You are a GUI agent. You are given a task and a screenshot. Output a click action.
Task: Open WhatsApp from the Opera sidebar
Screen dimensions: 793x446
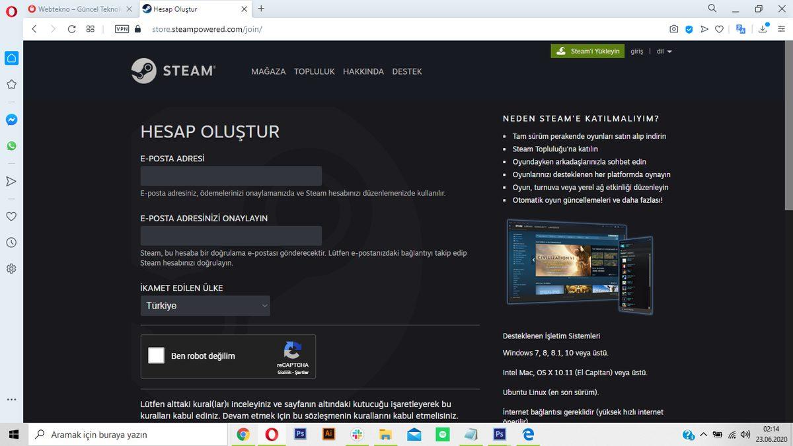pos(11,145)
